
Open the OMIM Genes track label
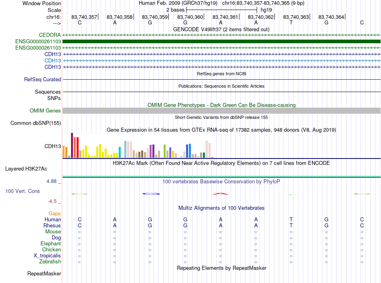[x=45, y=110]
